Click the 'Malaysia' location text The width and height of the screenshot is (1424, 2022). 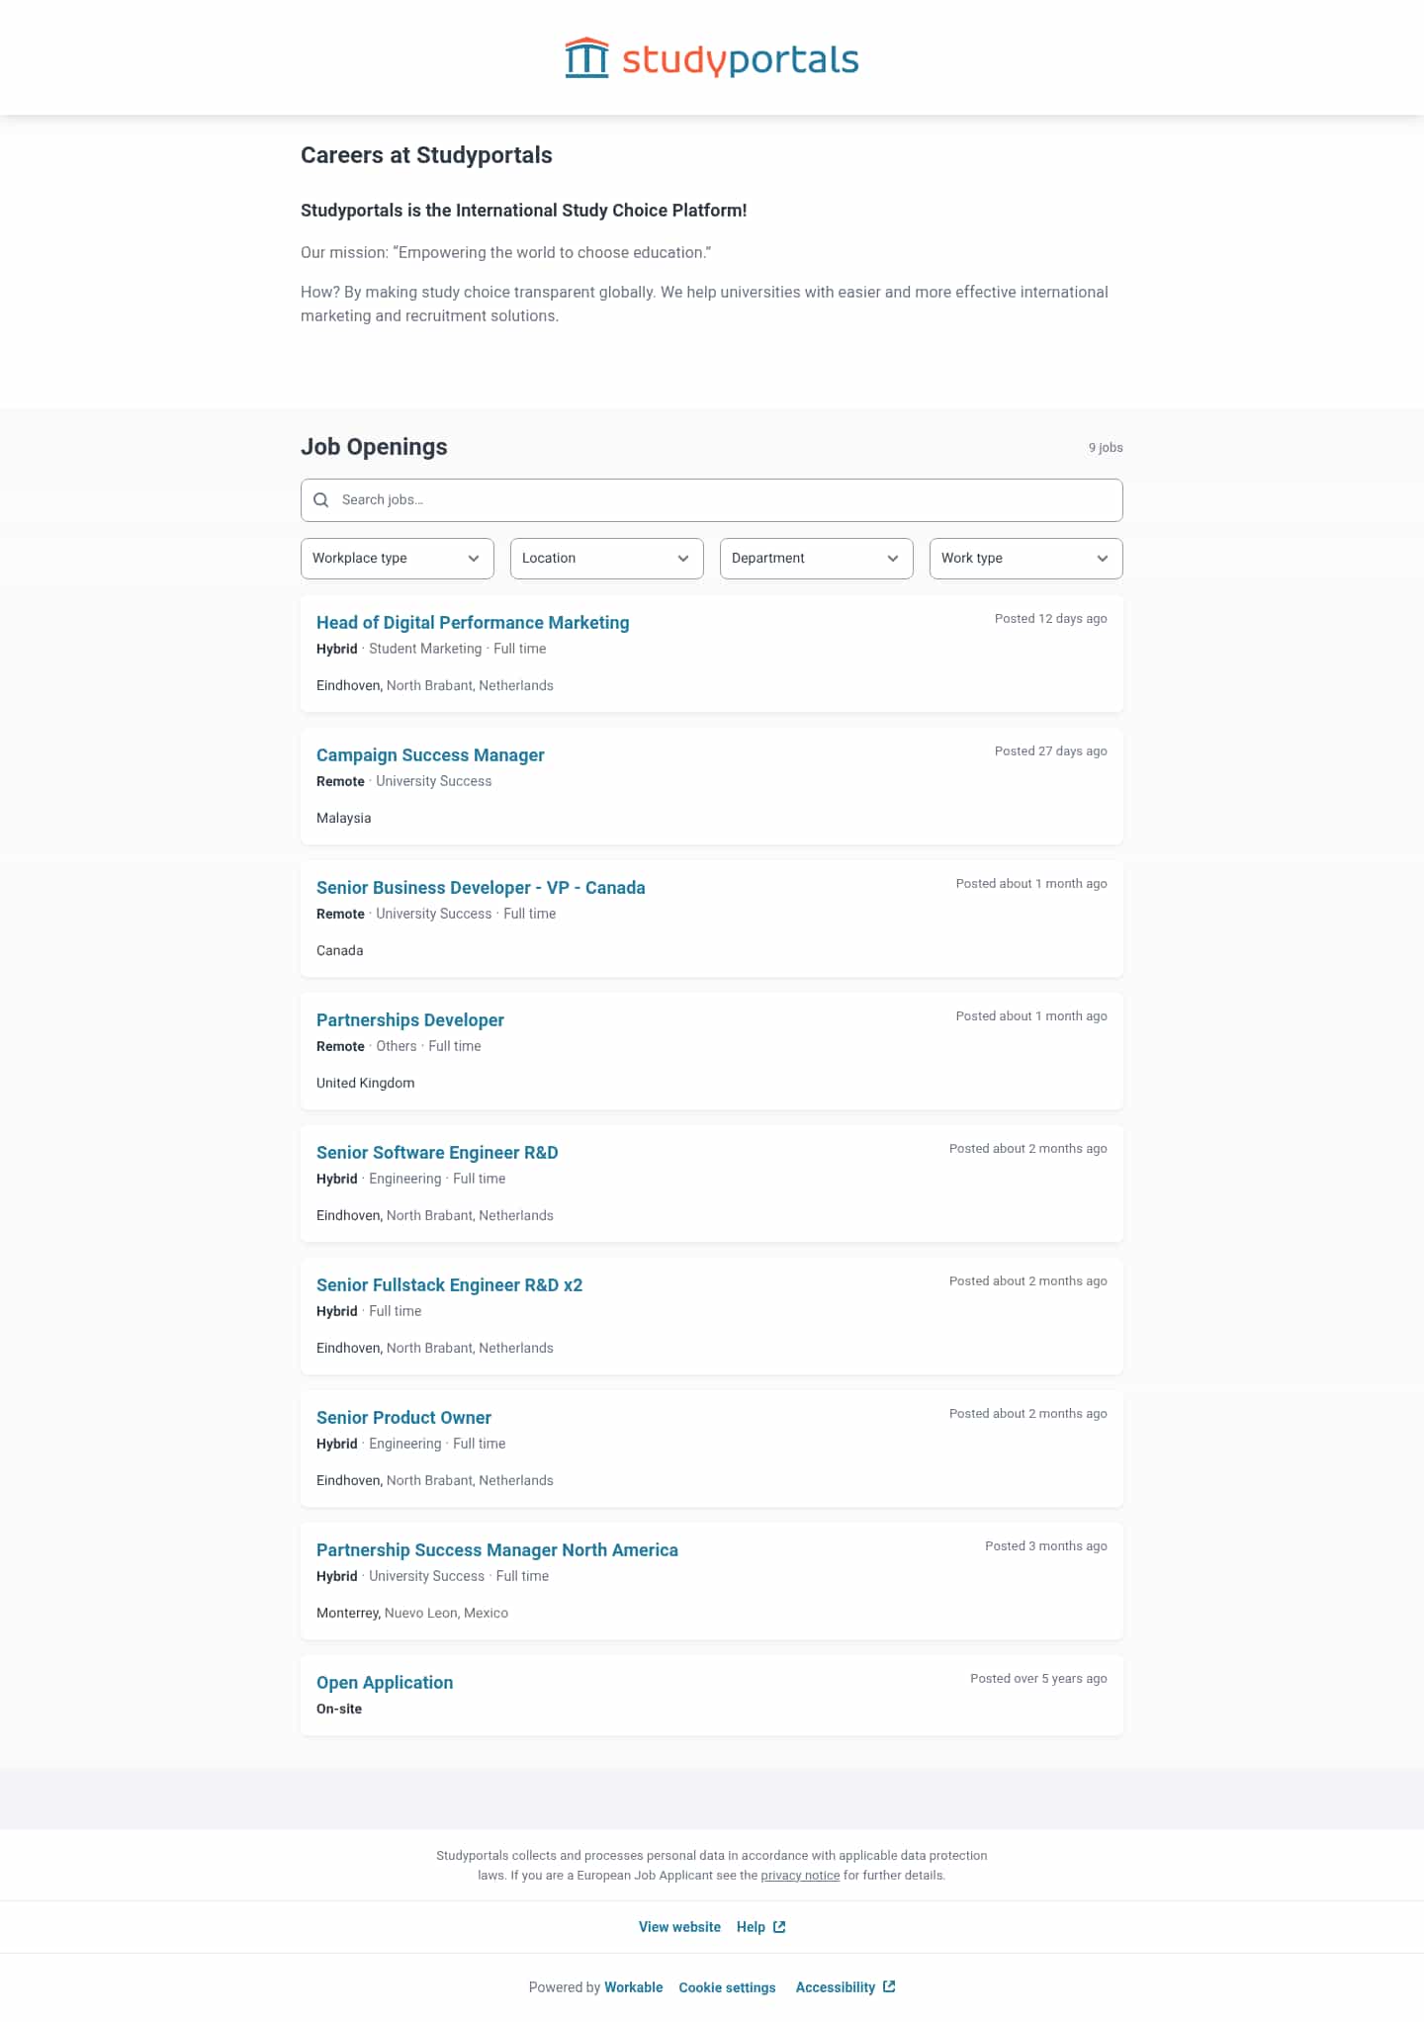(x=344, y=819)
